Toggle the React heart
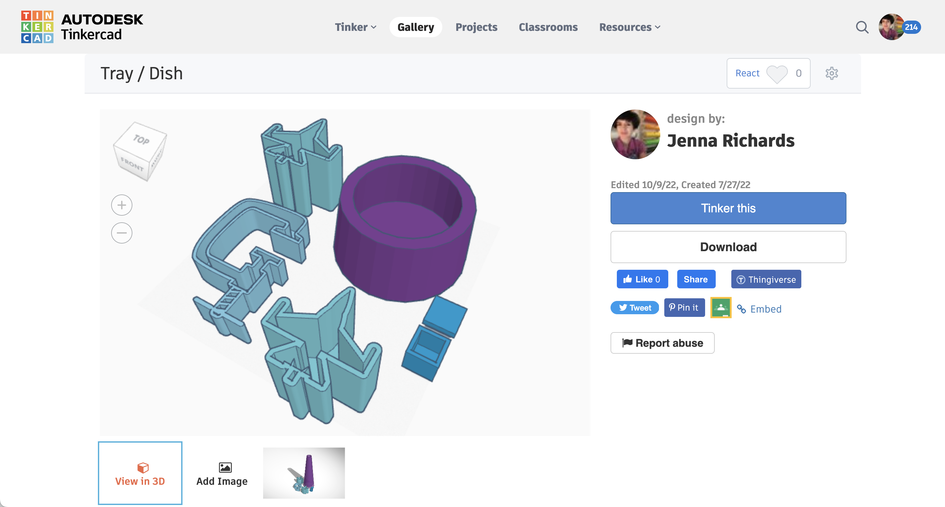Image resolution: width=945 pixels, height=507 pixels. [x=776, y=73]
